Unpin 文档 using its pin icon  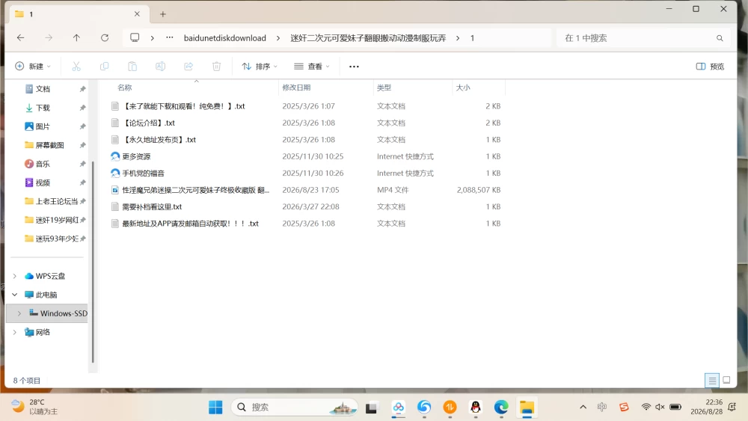coord(82,89)
